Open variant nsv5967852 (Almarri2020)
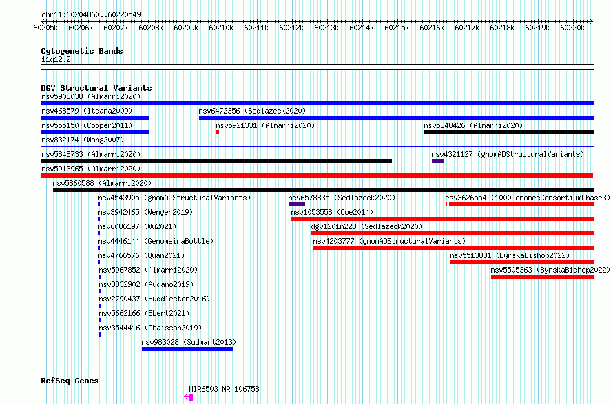 [148, 270]
